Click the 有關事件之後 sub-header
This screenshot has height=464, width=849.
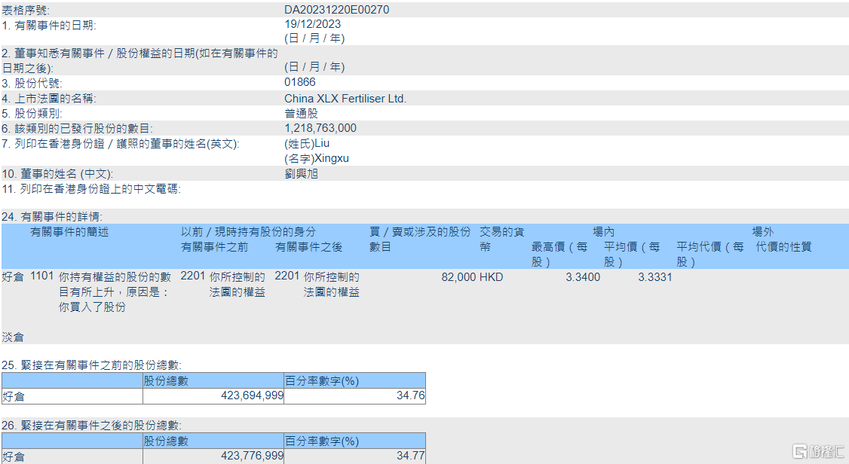click(308, 247)
